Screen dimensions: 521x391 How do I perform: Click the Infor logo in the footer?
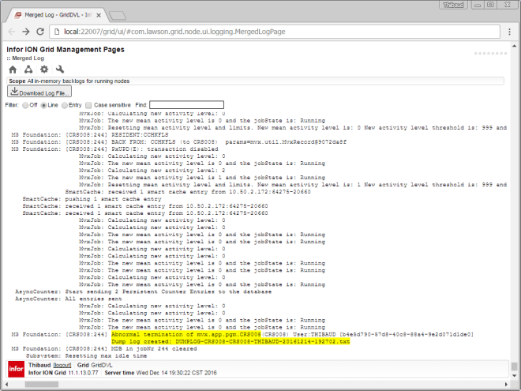click(x=15, y=368)
